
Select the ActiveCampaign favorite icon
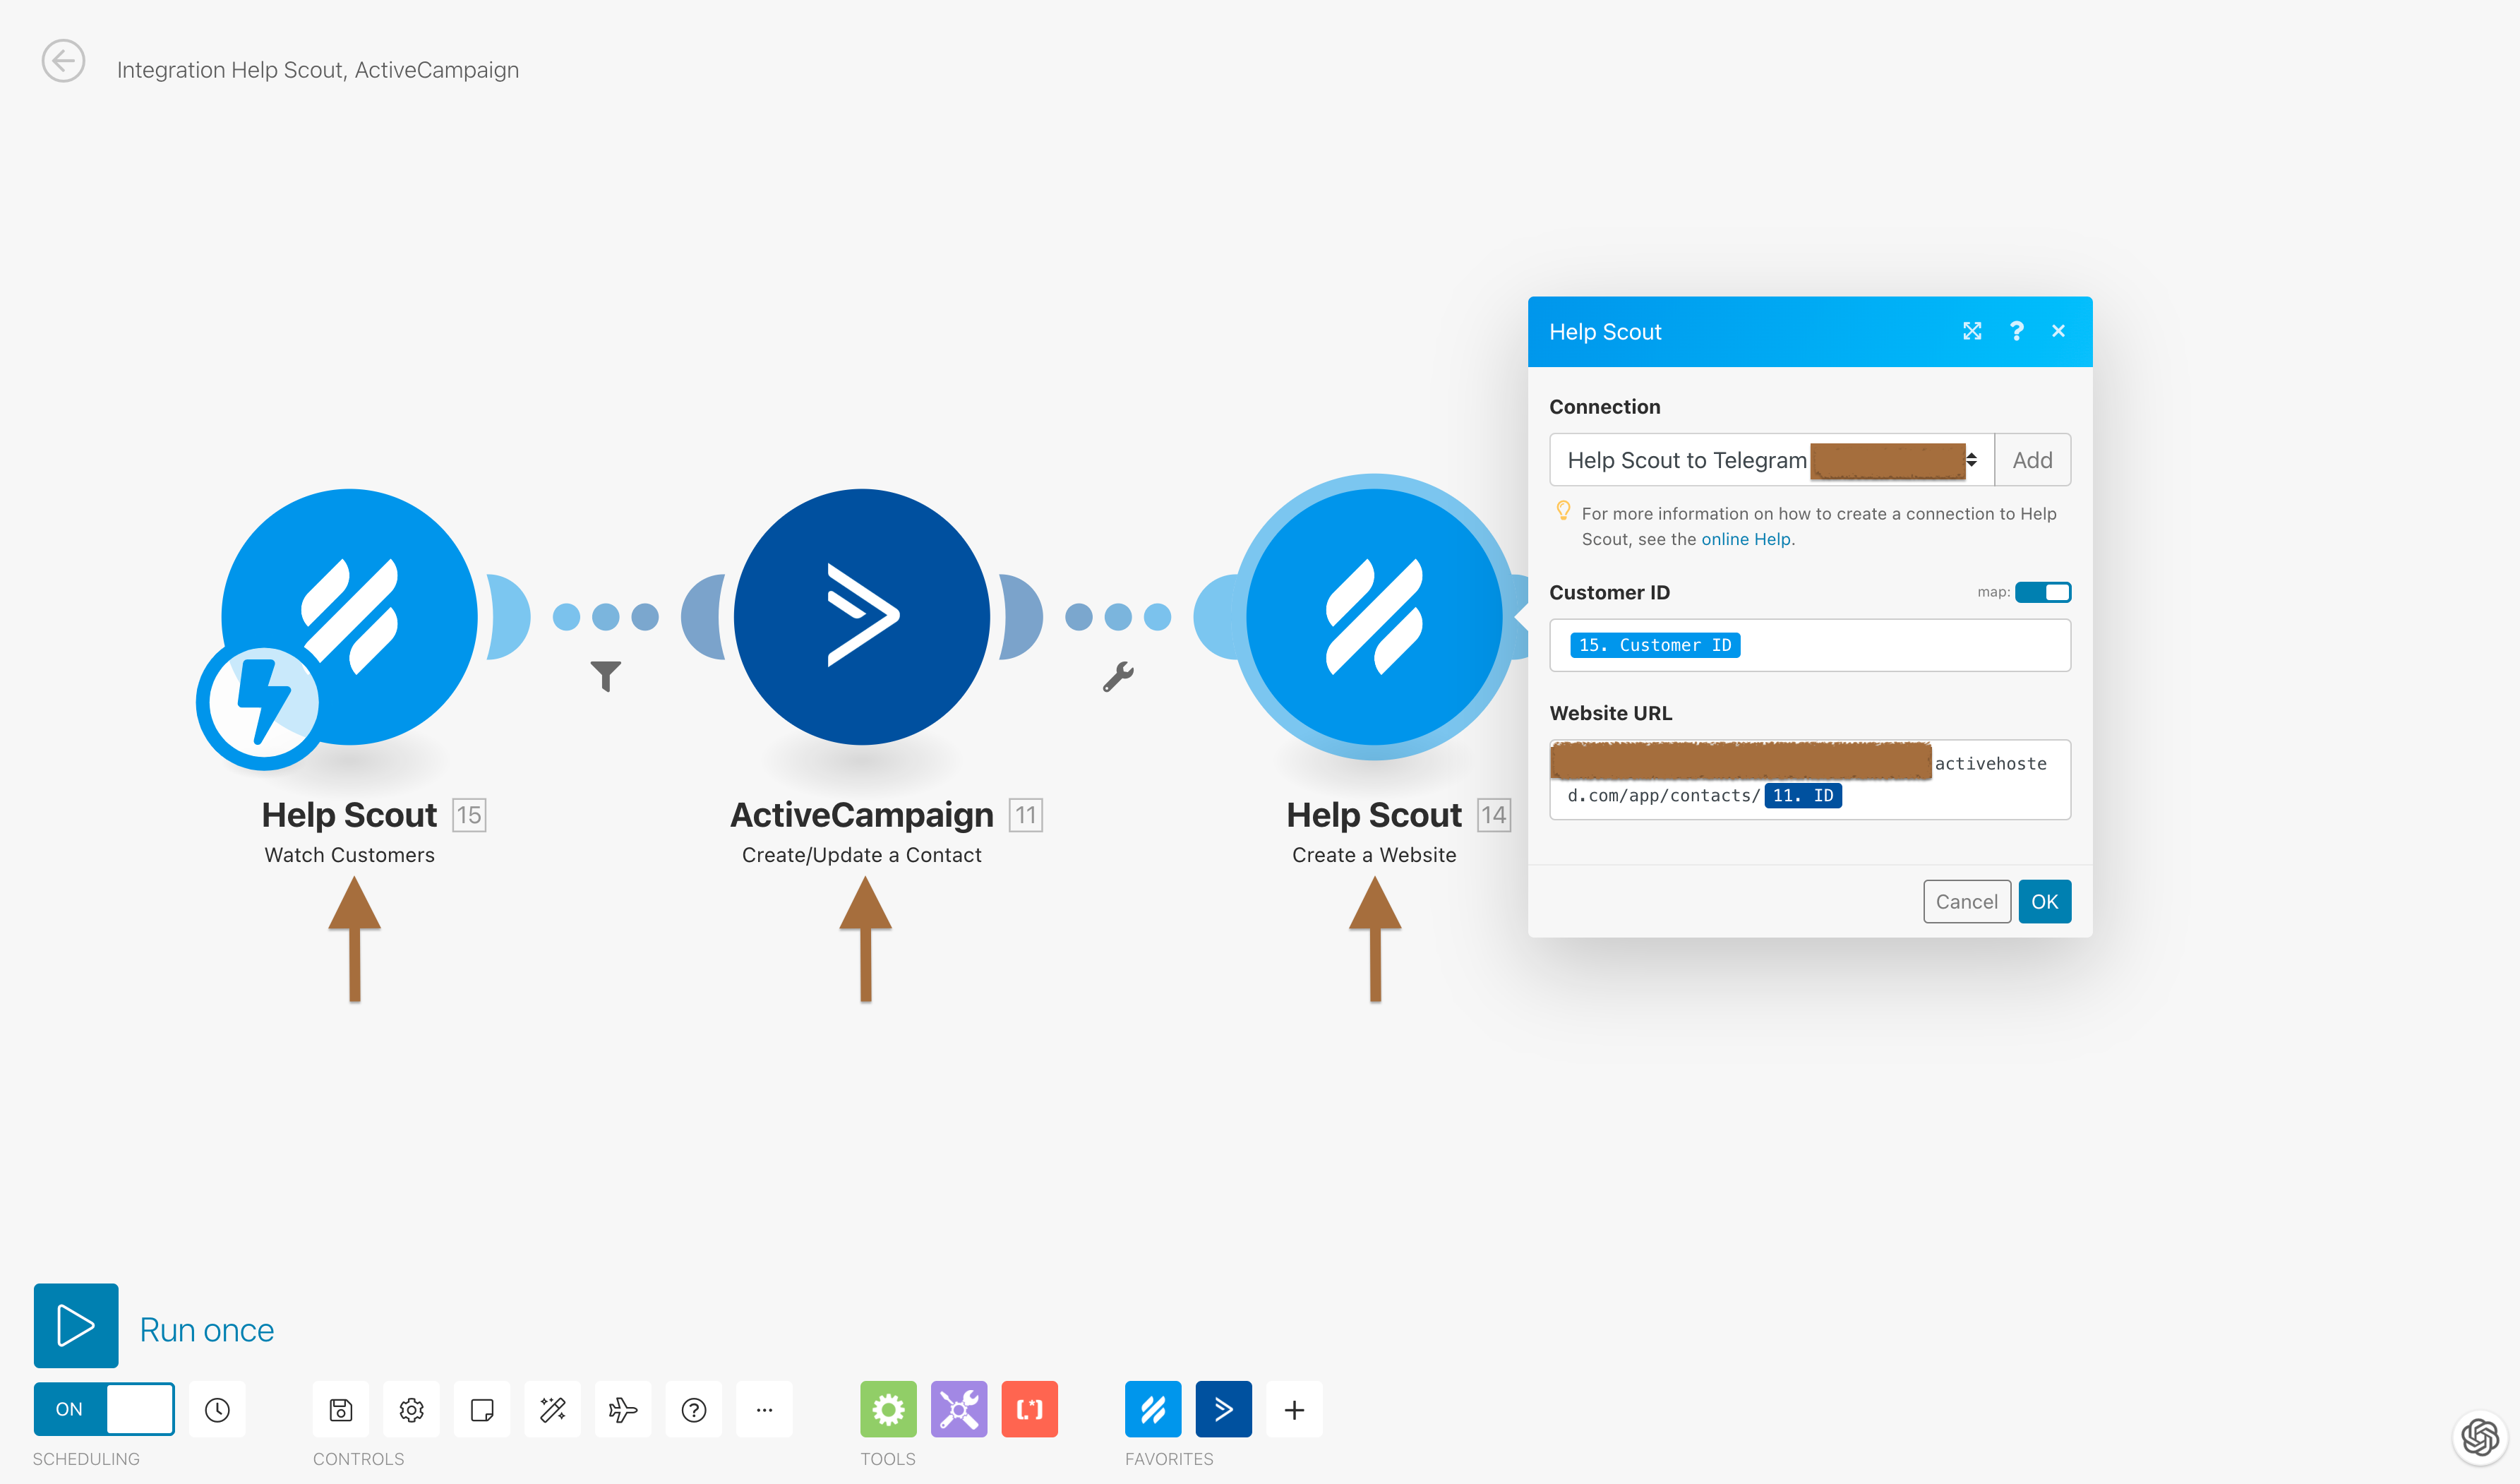click(x=1223, y=1409)
